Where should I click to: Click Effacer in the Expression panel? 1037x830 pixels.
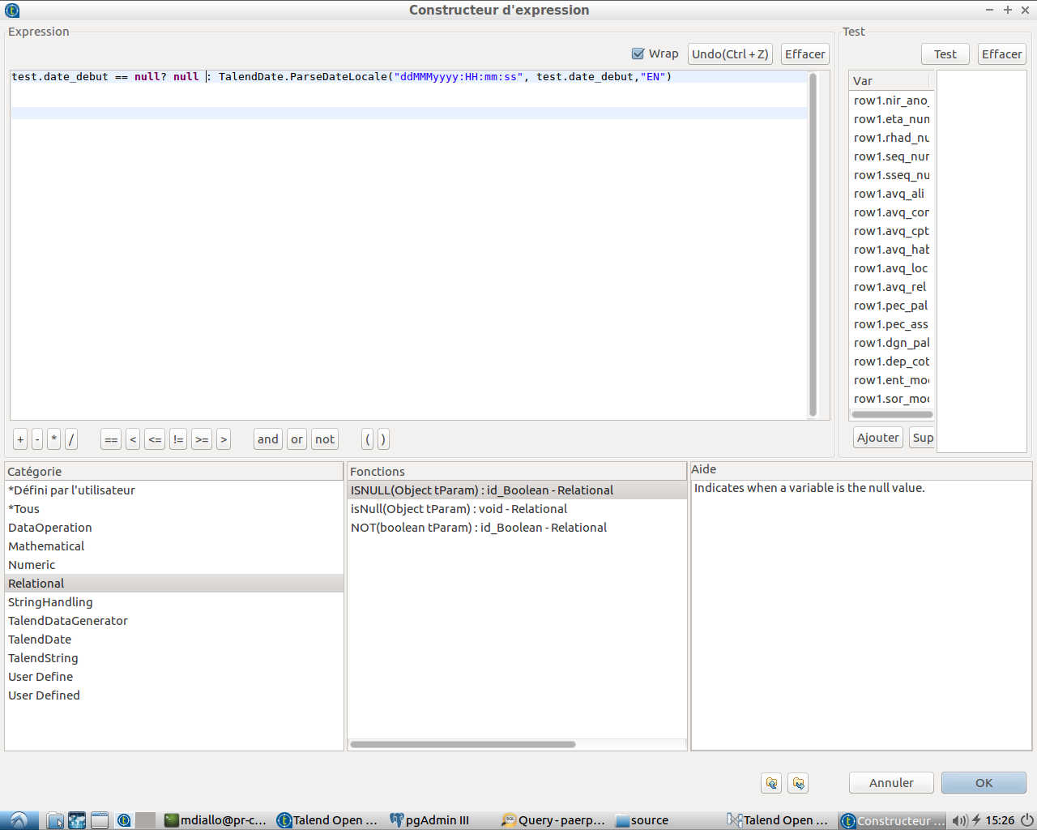click(804, 54)
